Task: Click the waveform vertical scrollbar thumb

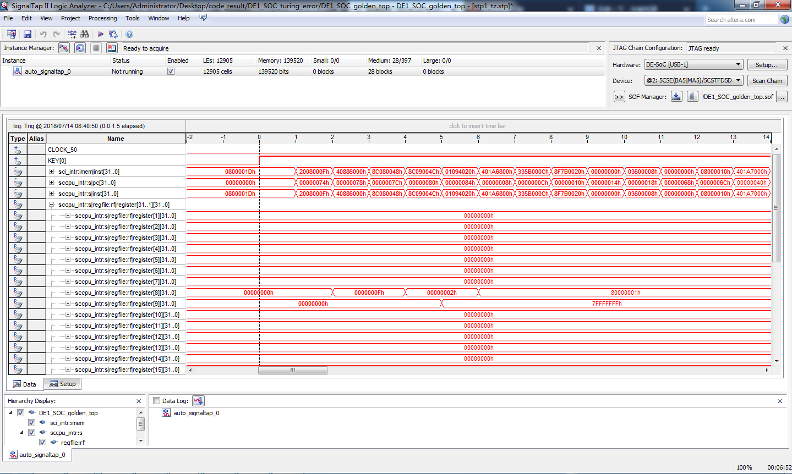Action: pyautogui.click(x=777, y=208)
